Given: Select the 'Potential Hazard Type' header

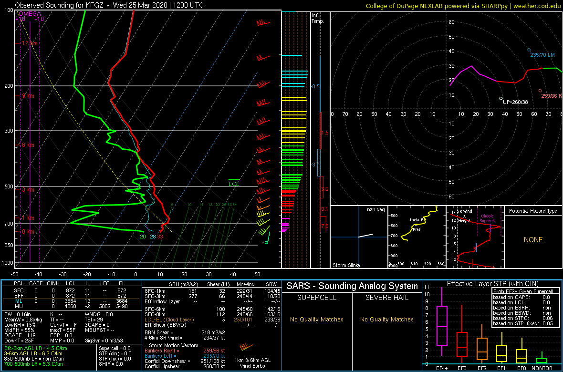Looking at the screenshot, I should pos(532,211).
